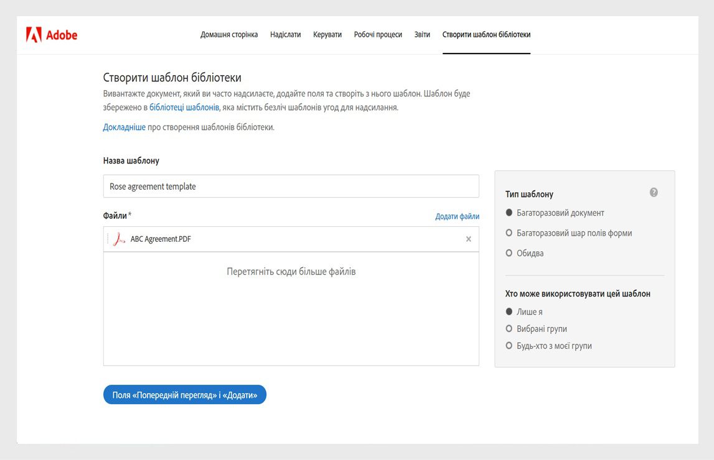714x460 pixels.
Task: Click the Назва шаблону text field
Action: point(291,186)
